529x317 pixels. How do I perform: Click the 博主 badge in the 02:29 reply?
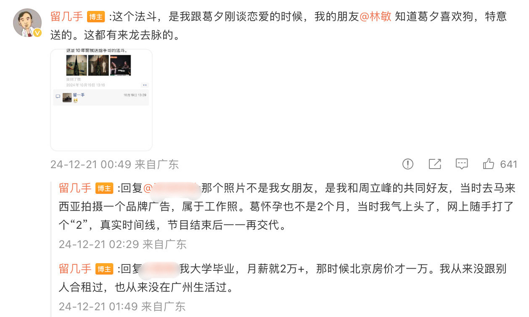pos(104,188)
